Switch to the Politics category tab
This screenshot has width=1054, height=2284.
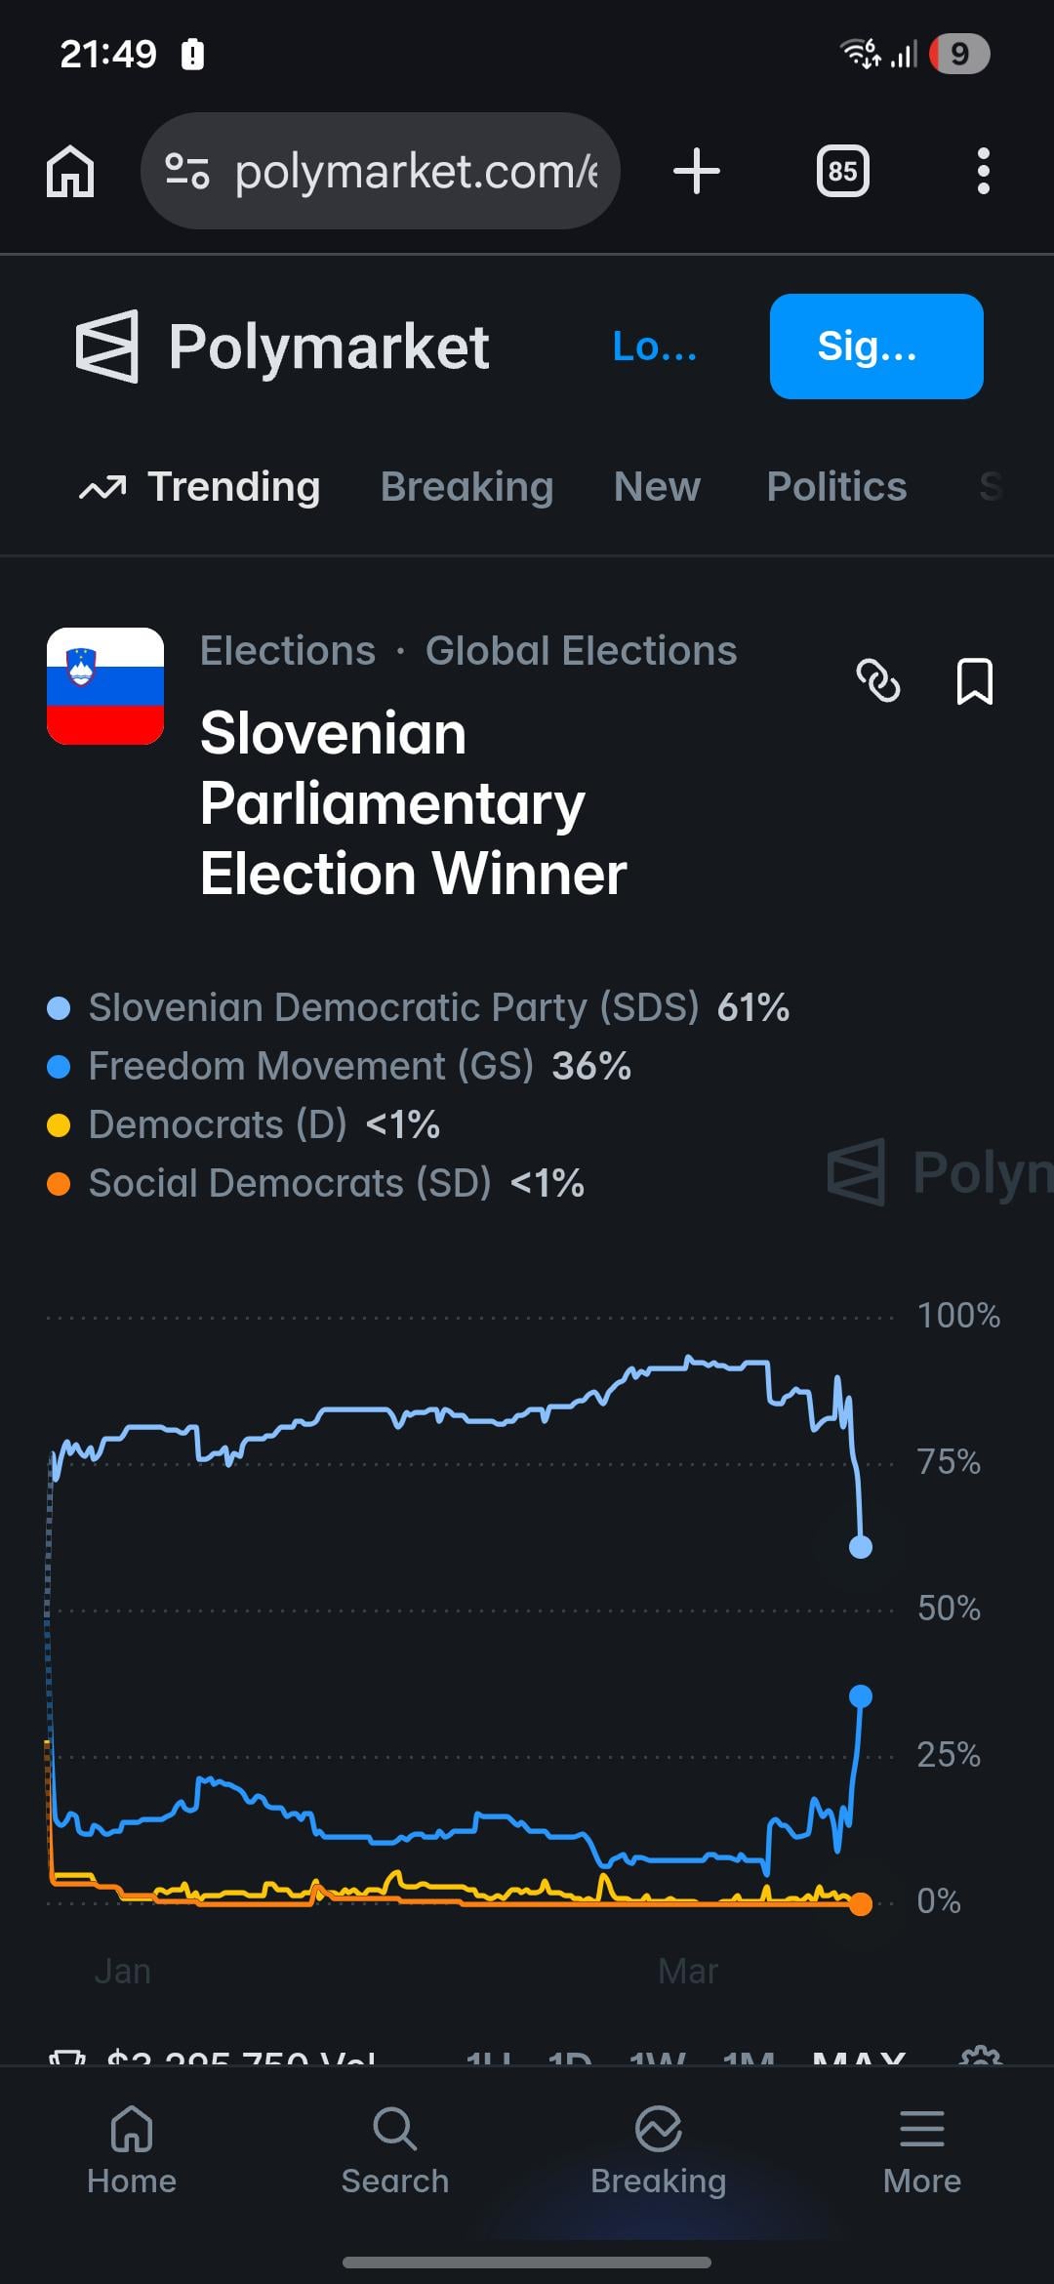click(836, 487)
